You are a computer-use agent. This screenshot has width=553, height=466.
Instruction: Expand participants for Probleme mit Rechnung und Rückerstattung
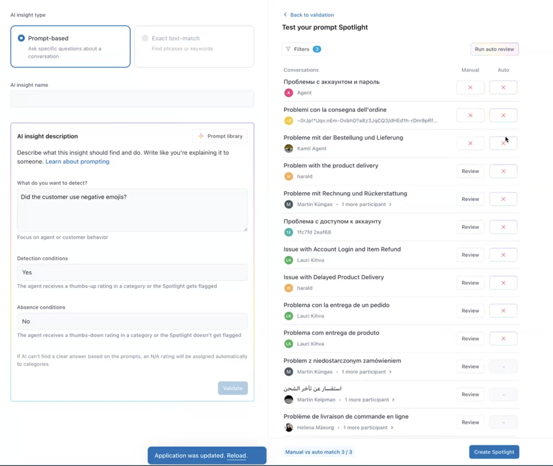click(x=390, y=204)
